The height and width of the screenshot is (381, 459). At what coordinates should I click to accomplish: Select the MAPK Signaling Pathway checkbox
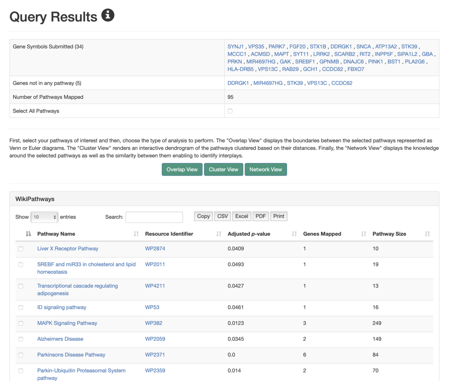coord(21,323)
